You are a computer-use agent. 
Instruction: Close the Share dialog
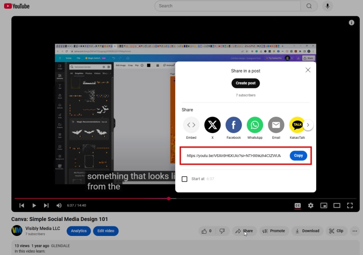pyautogui.click(x=308, y=70)
